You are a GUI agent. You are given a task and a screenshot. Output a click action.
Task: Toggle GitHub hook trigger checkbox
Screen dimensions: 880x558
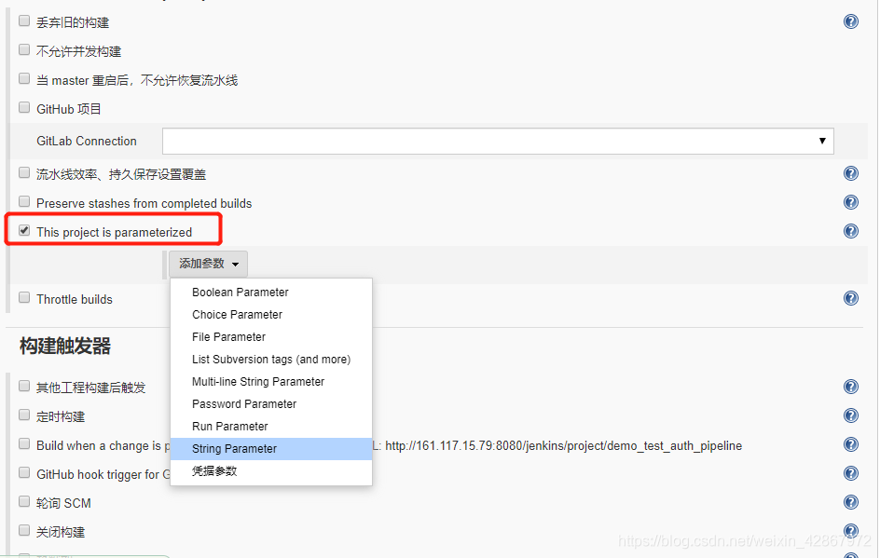[x=24, y=472]
